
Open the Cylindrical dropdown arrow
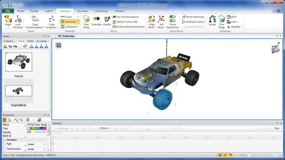click(x=78, y=27)
